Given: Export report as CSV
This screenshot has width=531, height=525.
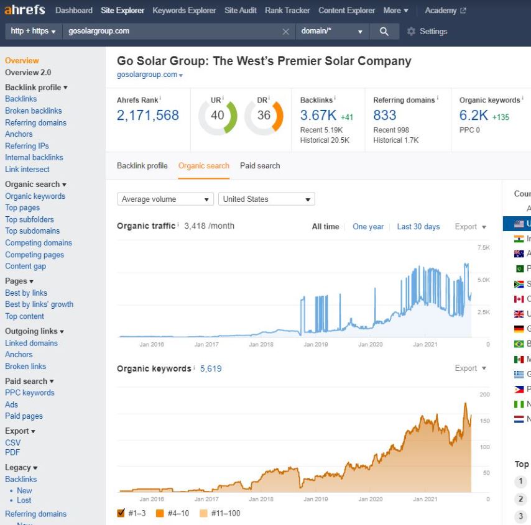Looking at the screenshot, I should (13, 443).
